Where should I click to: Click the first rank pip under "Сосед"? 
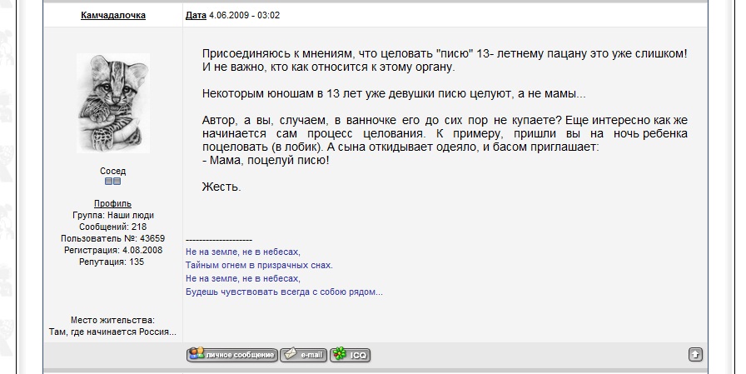(108, 182)
